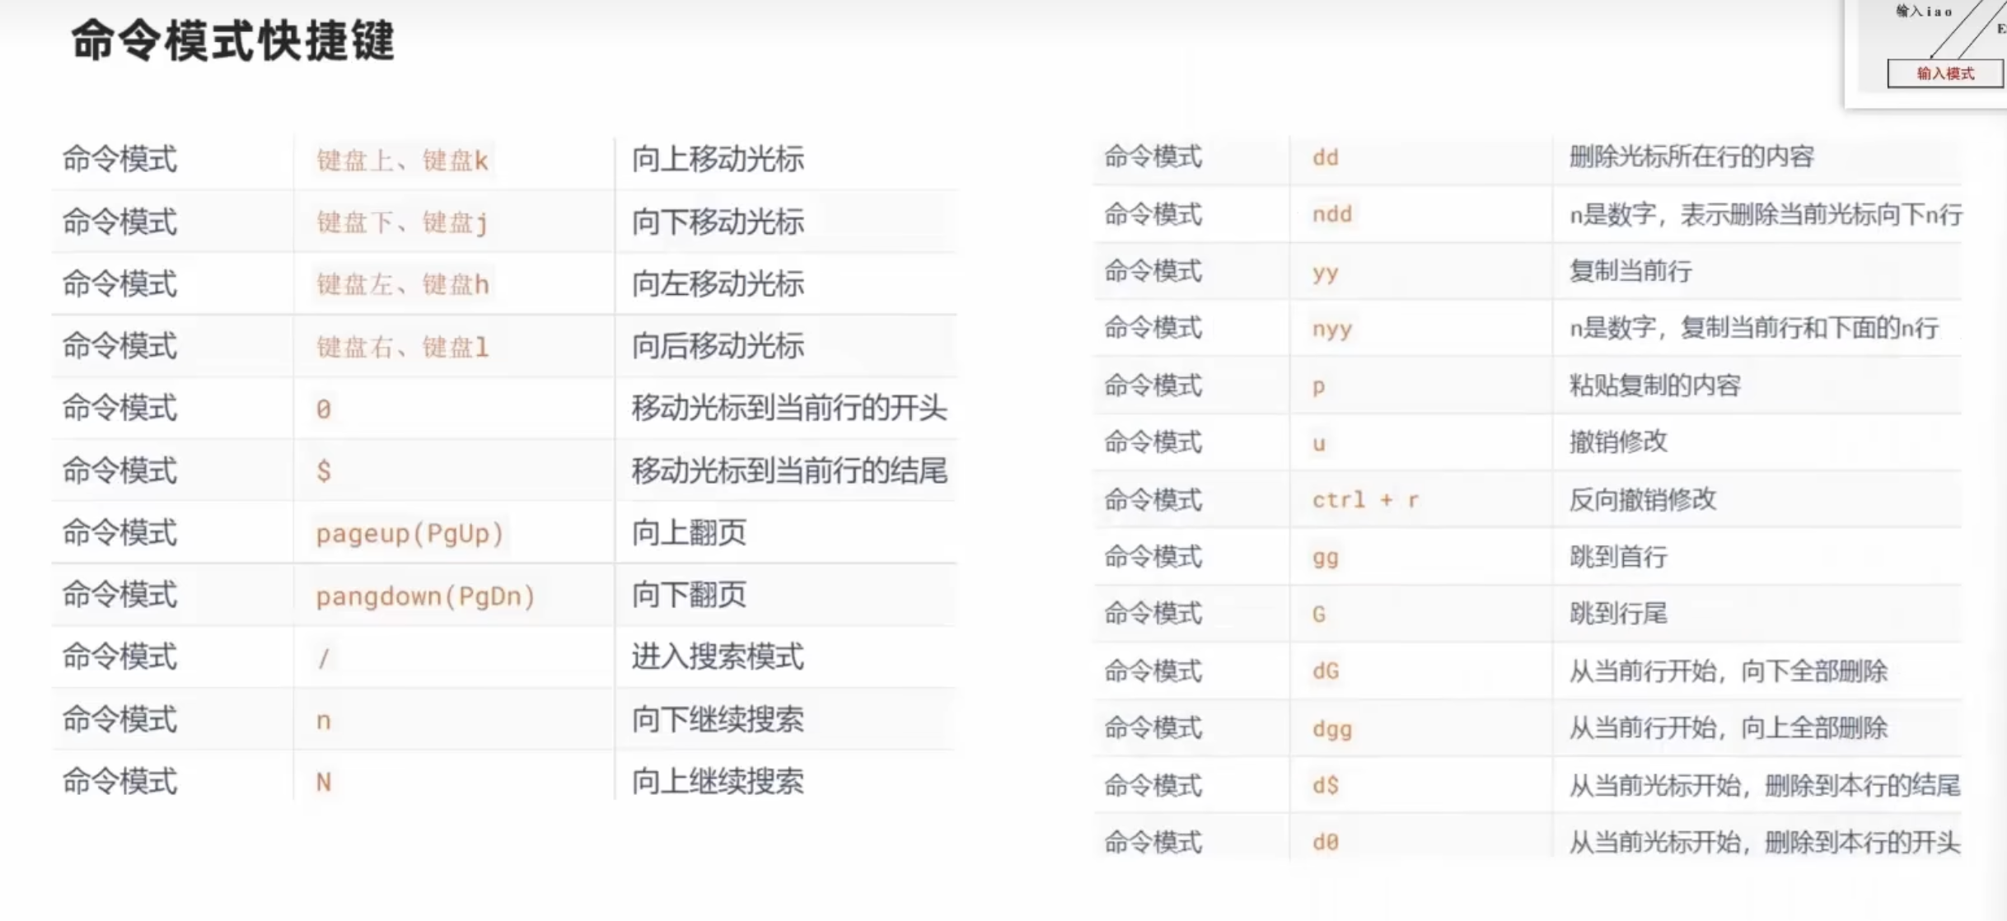2007x921 pixels.
Task: Click the 'dd' shortcut code
Action: (1325, 157)
